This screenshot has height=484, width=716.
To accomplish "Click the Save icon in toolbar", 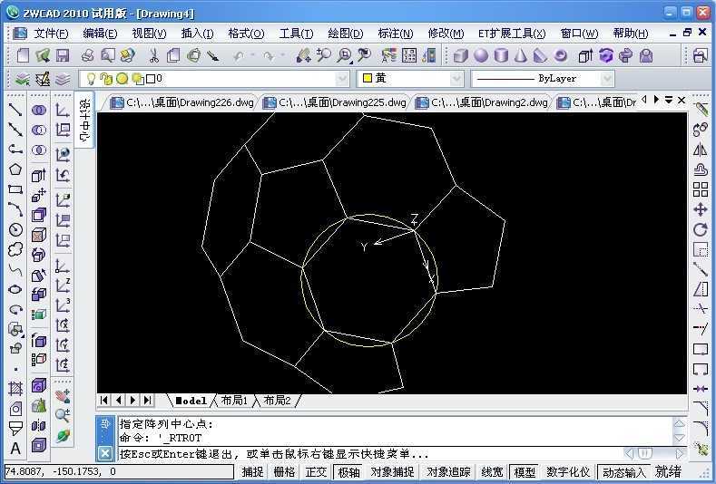I will 63,55.
